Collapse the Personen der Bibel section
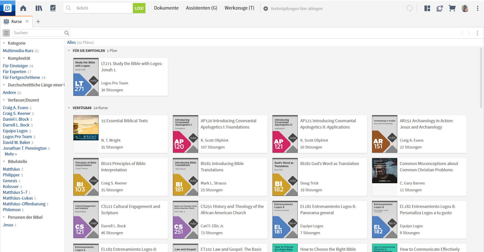Viewport: 484px width, 252px height. [x=4, y=217]
